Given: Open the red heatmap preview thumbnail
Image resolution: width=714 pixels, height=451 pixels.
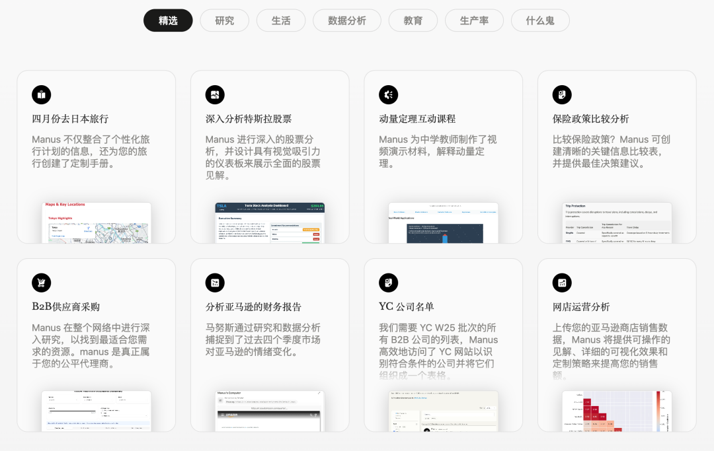Looking at the screenshot, I should tap(617, 411).
